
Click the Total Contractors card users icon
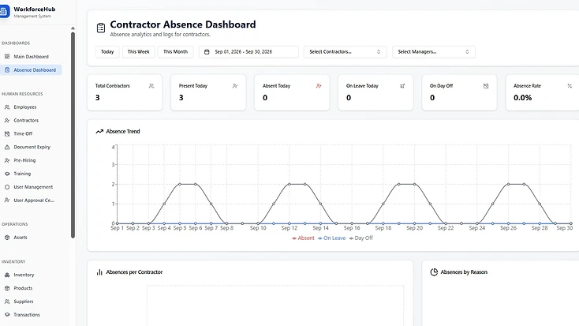point(151,86)
